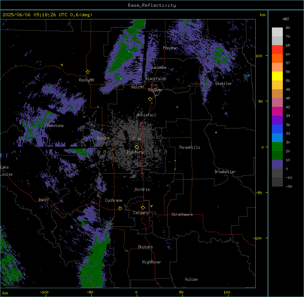Click the km unit label at top-right
Screen dimensions: 304x297
coord(262,15)
